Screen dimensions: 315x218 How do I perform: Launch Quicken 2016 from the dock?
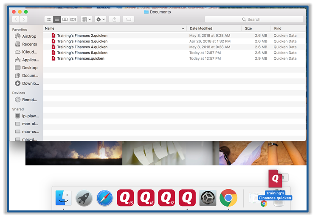pyautogui.click(x=146, y=198)
